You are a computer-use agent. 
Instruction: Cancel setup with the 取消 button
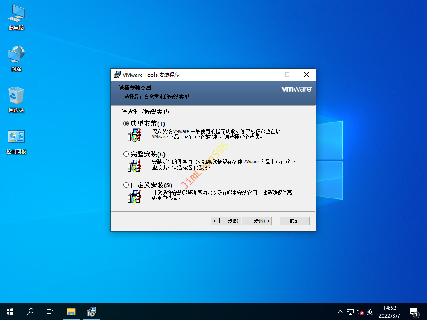[x=294, y=221]
